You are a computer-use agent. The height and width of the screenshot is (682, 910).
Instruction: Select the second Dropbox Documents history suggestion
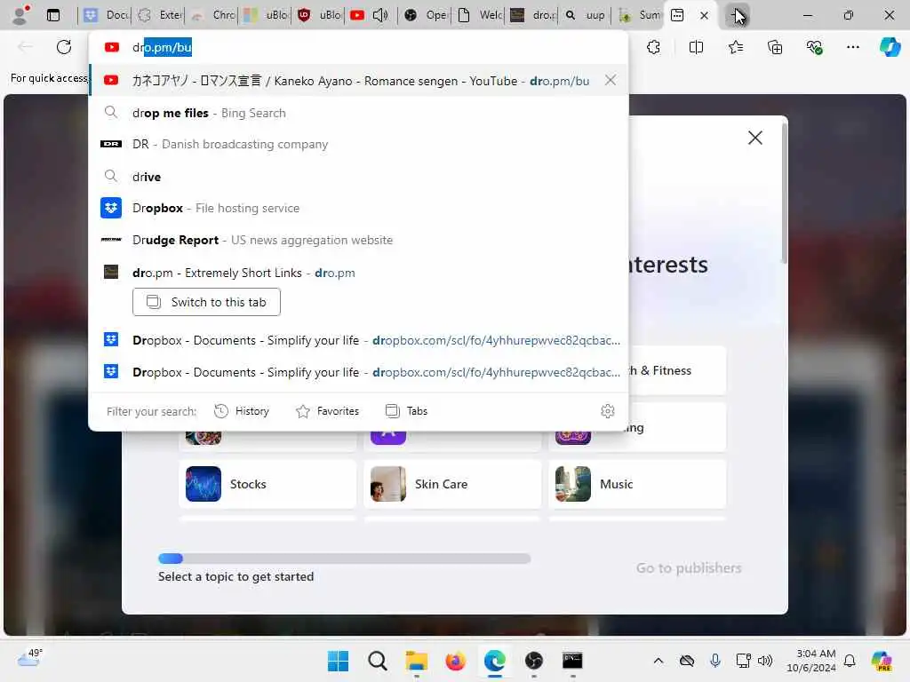click(359, 372)
